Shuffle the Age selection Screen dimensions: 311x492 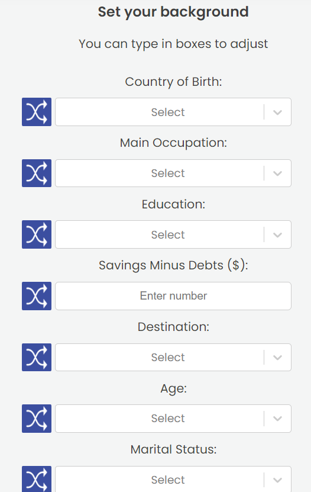coord(37,419)
